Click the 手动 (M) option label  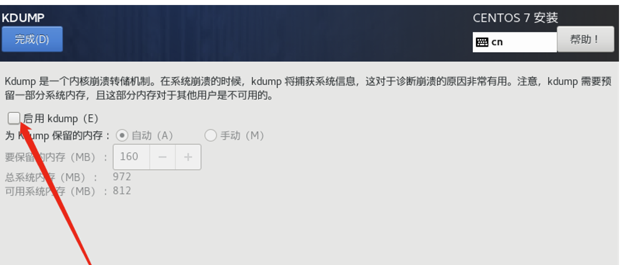(x=242, y=136)
